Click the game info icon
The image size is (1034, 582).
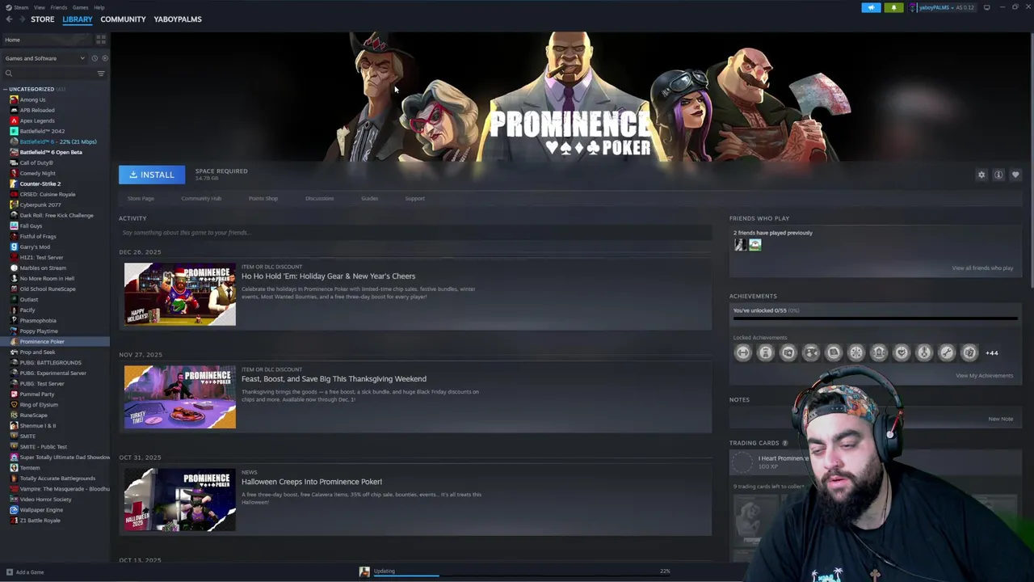pos(998,175)
